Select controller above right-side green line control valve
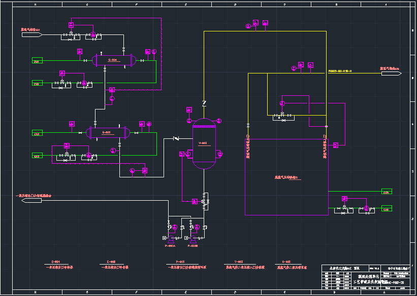This screenshot has height=296, width=417. point(344,199)
